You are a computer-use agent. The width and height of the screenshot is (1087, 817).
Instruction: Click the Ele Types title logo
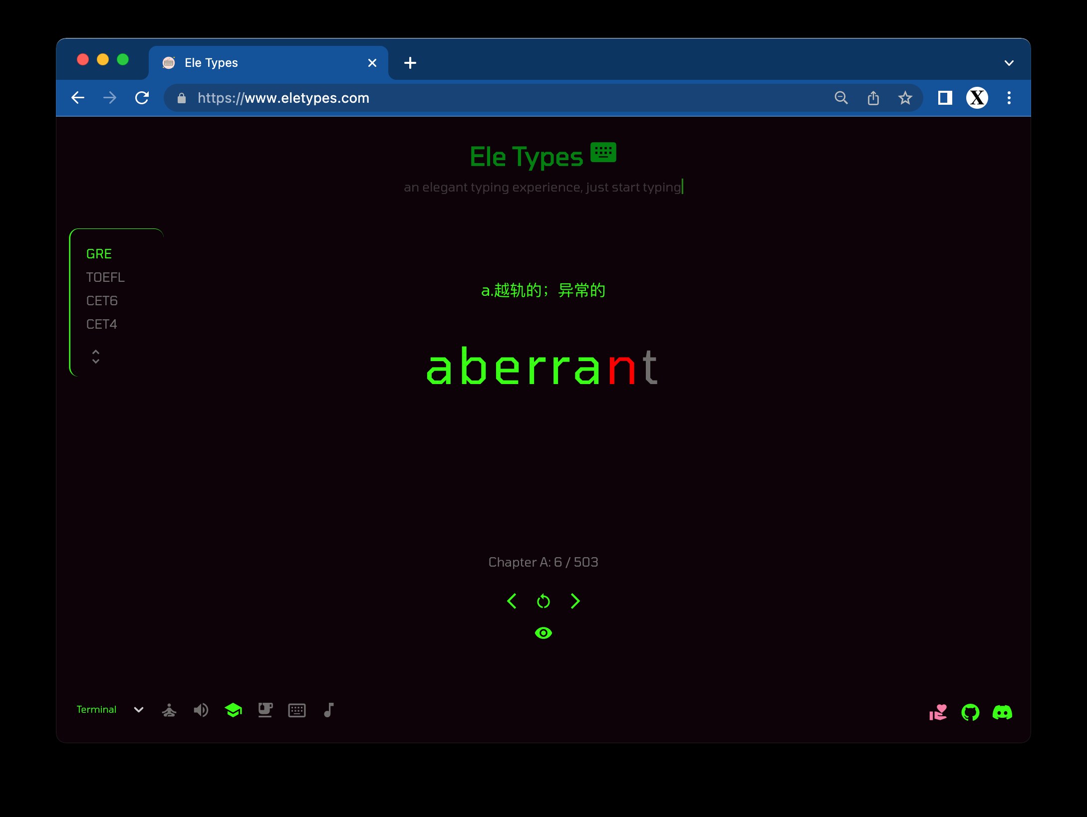click(x=526, y=157)
